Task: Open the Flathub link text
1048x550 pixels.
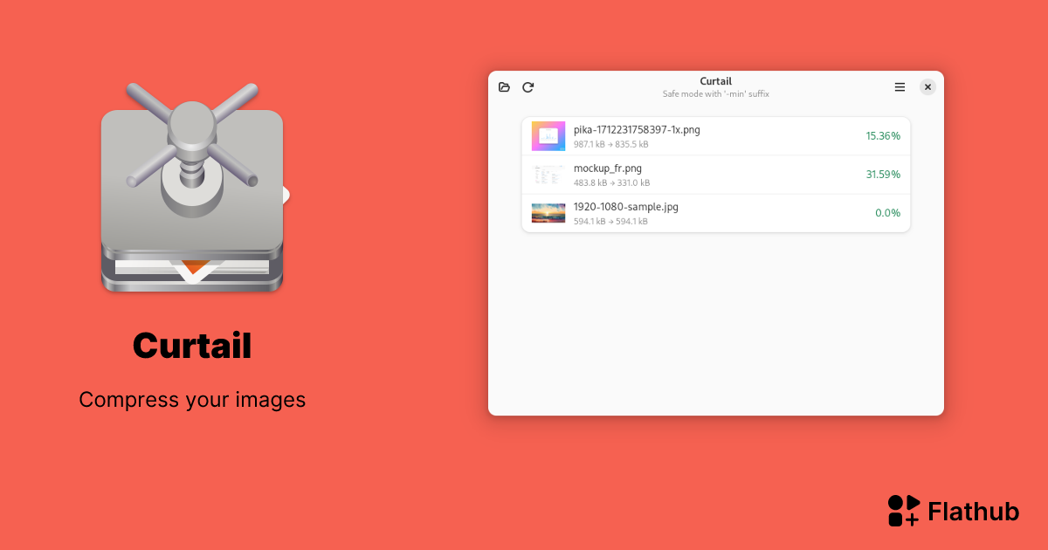Action: pos(975,511)
